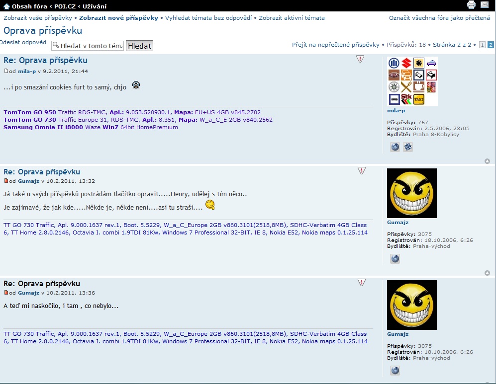
Task: Click the envelope email icon in the header
Action: coord(485,5)
